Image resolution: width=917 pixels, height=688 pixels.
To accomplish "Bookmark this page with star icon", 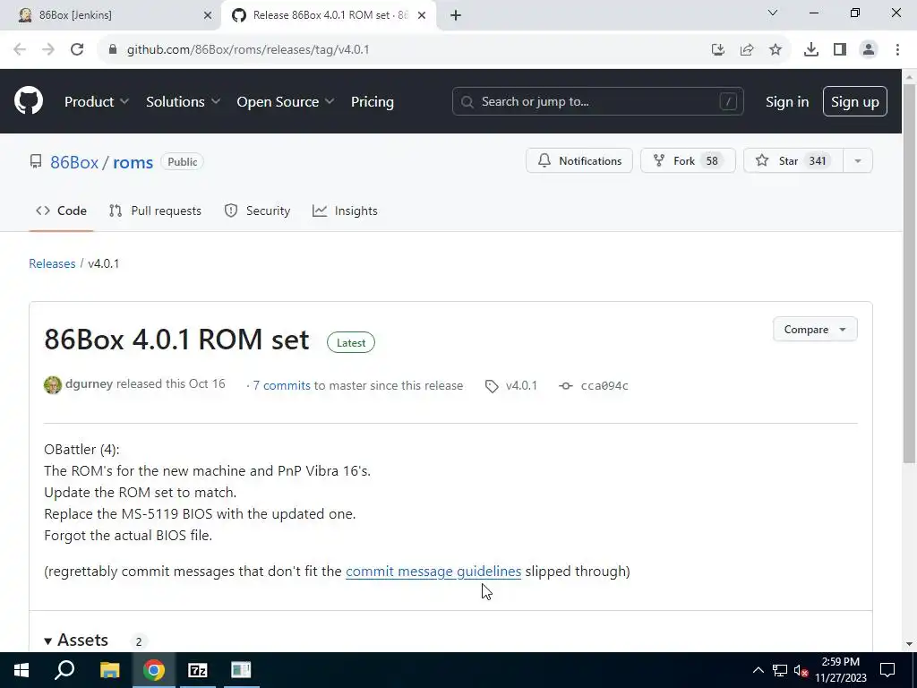I will pyautogui.click(x=776, y=50).
